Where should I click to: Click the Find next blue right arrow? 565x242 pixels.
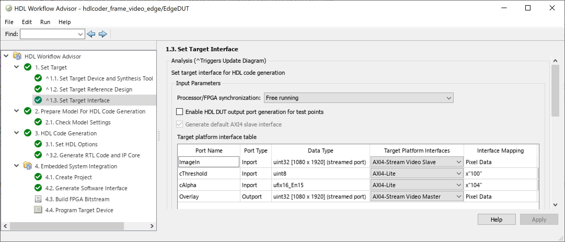click(x=103, y=34)
